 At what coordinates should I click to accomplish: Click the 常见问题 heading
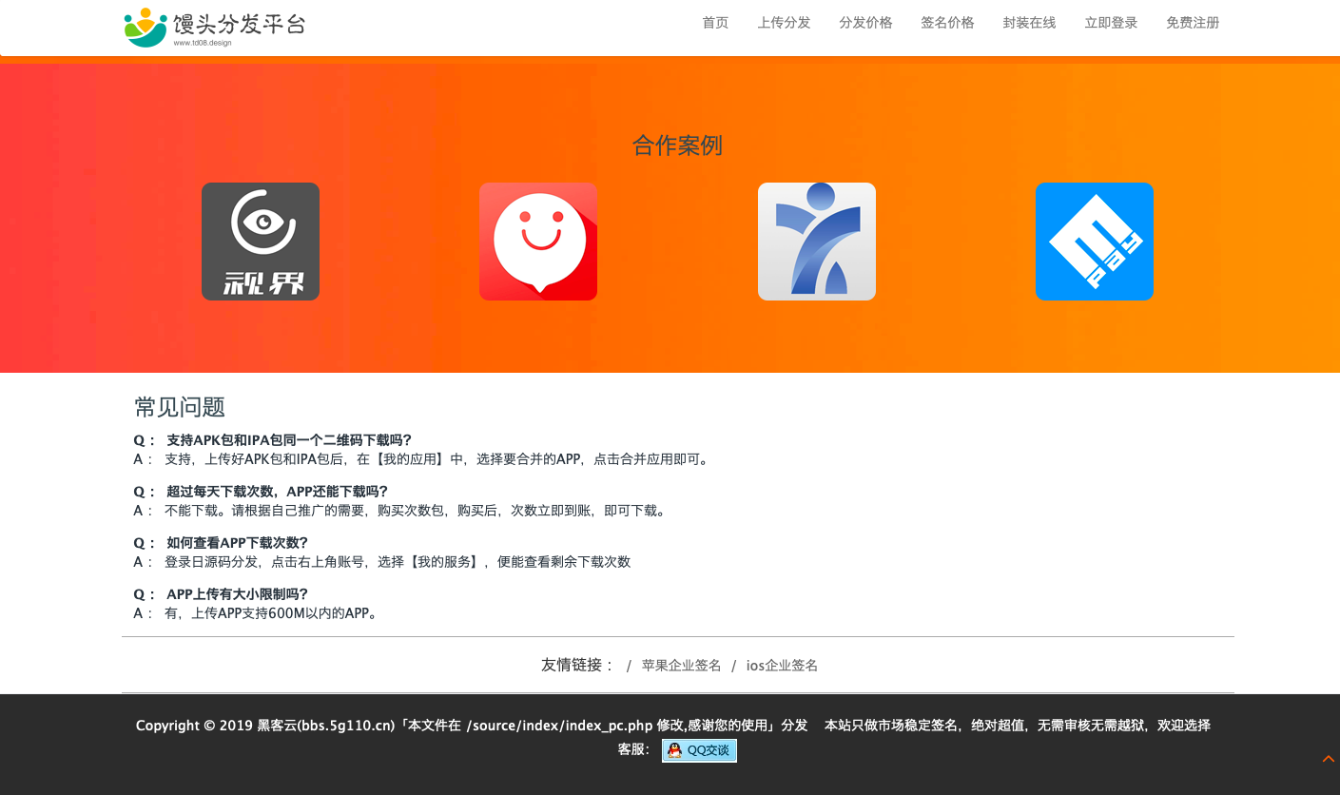click(x=180, y=407)
